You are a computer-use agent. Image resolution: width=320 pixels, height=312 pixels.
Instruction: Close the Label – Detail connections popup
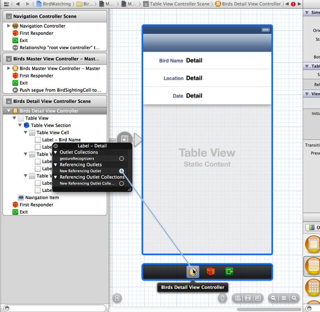click(56, 146)
